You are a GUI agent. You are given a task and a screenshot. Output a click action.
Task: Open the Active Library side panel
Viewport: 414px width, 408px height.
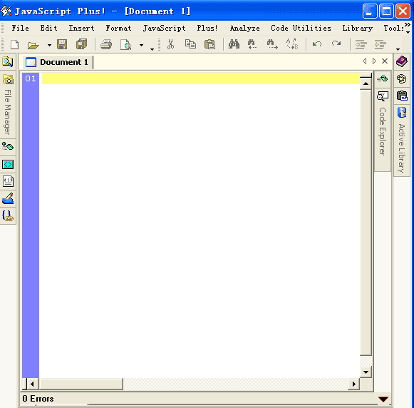tap(401, 148)
